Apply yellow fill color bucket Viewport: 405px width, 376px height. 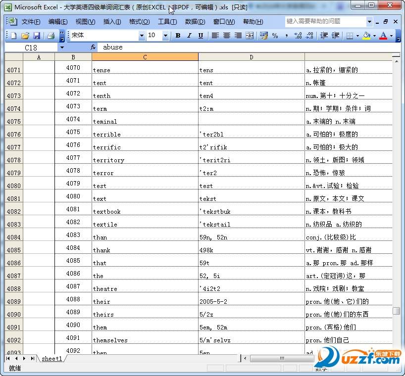[x=366, y=36]
